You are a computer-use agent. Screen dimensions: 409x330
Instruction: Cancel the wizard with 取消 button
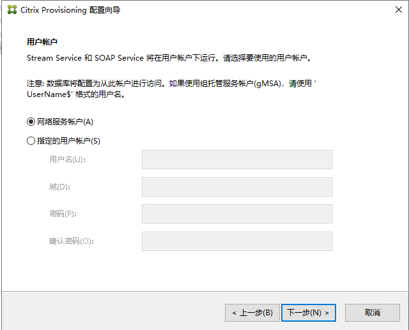(x=372, y=313)
